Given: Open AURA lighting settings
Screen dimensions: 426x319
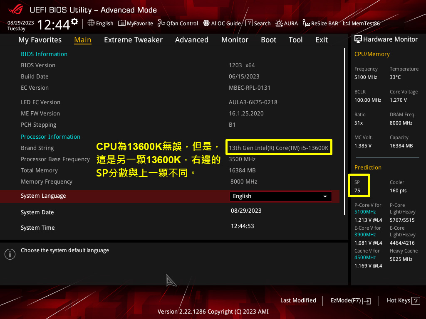Looking at the screenshot, I should point(287,23).
